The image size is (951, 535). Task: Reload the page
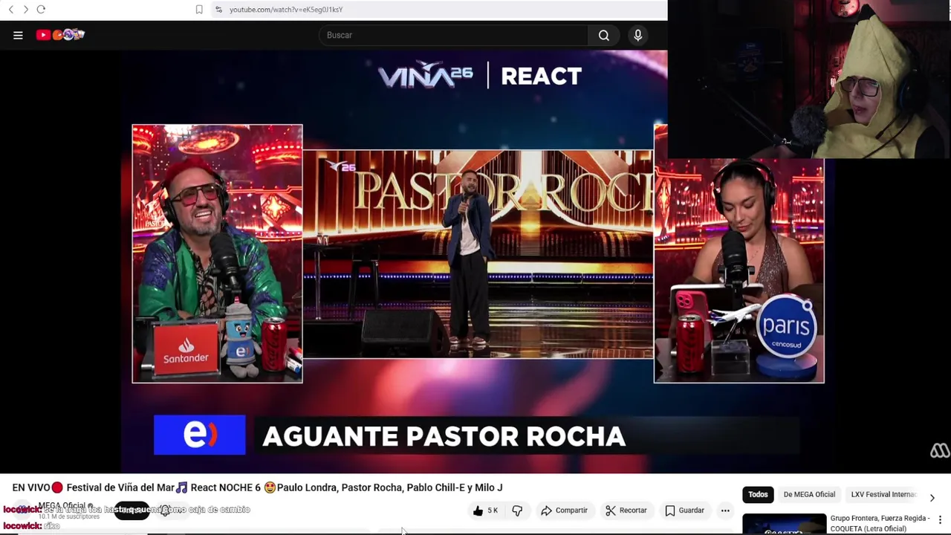(41, 10)
